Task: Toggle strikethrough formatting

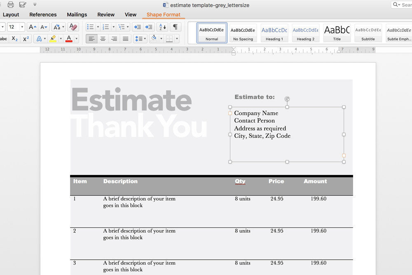Action: click(3, 39)
